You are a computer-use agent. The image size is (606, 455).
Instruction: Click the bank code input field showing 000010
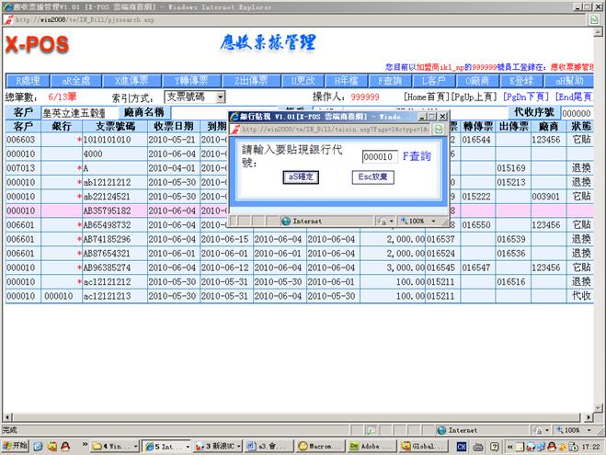pyautogui.click(x=380, y=156)
